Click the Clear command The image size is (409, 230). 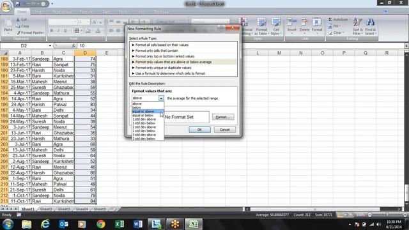337,33
